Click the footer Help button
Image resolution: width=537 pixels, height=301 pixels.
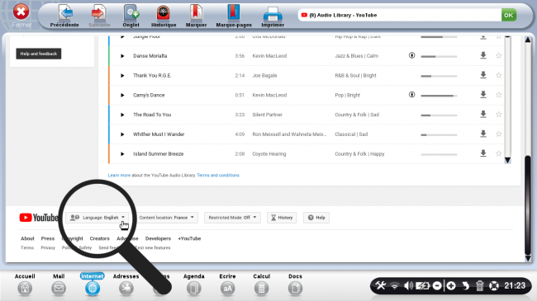[316, 218]
